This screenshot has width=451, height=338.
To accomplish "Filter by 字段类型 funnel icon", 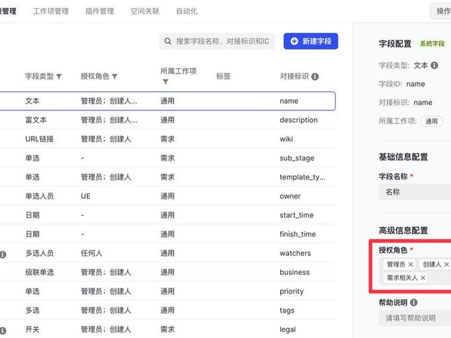I will point(59,77).
